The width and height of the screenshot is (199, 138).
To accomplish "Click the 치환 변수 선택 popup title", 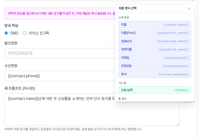I will point(127,8).
